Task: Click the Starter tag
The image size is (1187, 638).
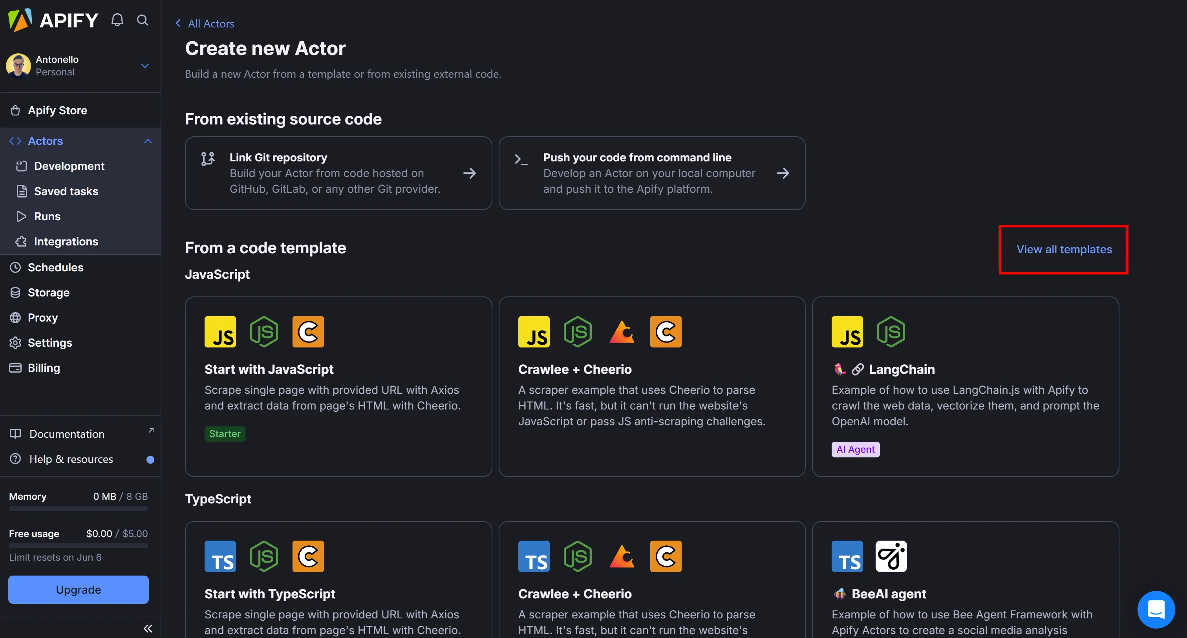Action: 225,433
